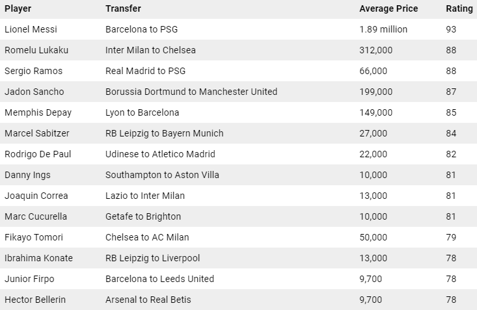The width and height of the screenshot is (477, 310).
Task: Click Arsenal to Real Betis transfer
Action: (x=148, y=300)
